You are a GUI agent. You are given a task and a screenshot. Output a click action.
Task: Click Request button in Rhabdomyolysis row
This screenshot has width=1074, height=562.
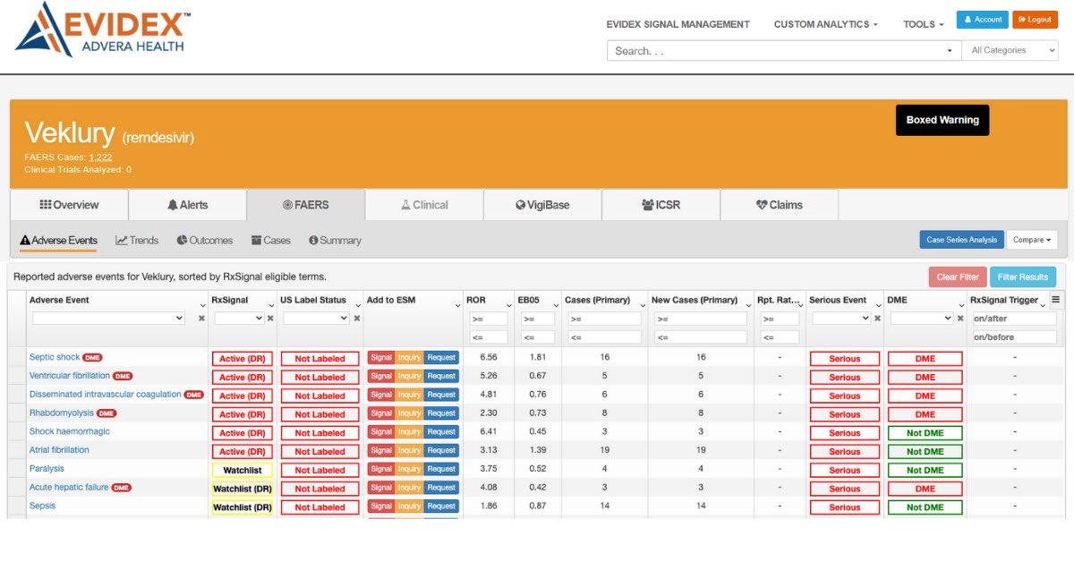pyautogui.click(x=441, y=413)
